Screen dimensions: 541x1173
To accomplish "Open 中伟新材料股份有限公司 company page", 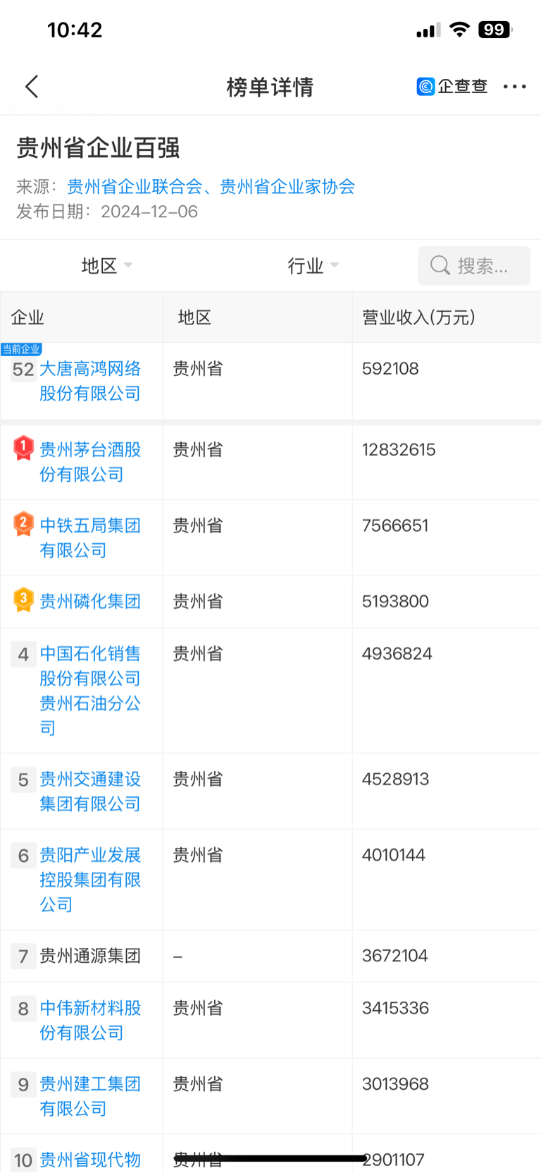I will point(90,1020).
